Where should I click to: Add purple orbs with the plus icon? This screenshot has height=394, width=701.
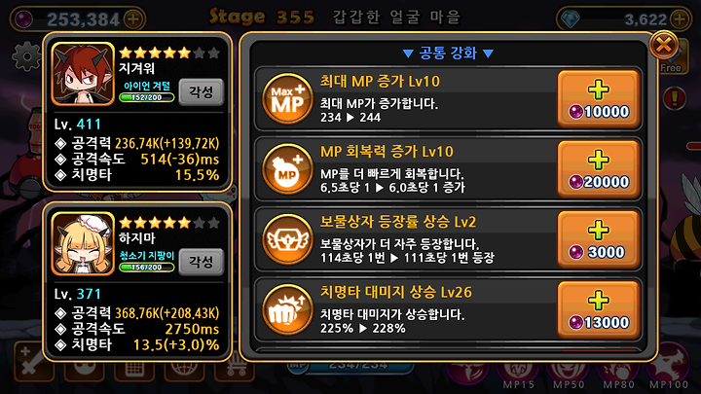point(133,19)
